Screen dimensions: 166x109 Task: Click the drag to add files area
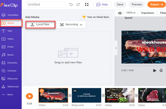click(x=68, y=58)
